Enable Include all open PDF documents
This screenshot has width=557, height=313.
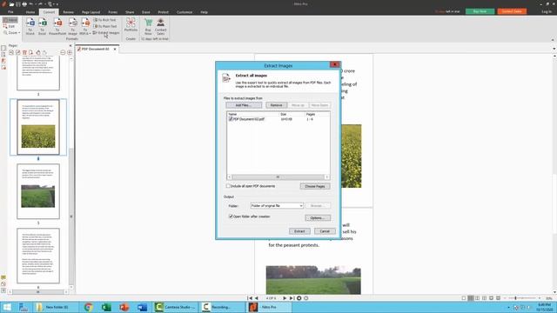[x=228, y=186]
